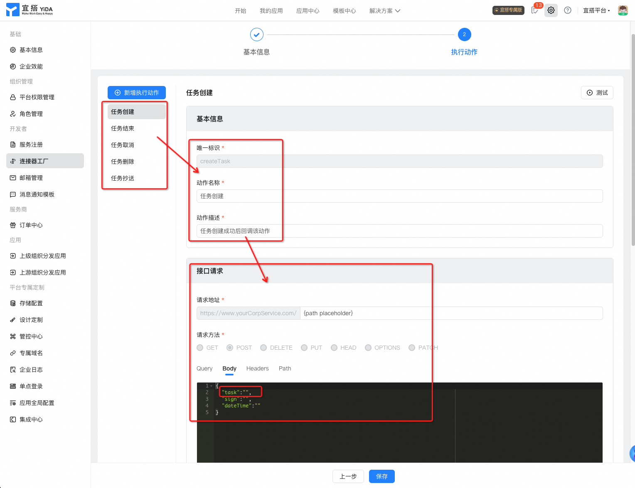Select the 任务创建 action in list
Viewport: 635px width, 488px height.
tap(137, 112)
